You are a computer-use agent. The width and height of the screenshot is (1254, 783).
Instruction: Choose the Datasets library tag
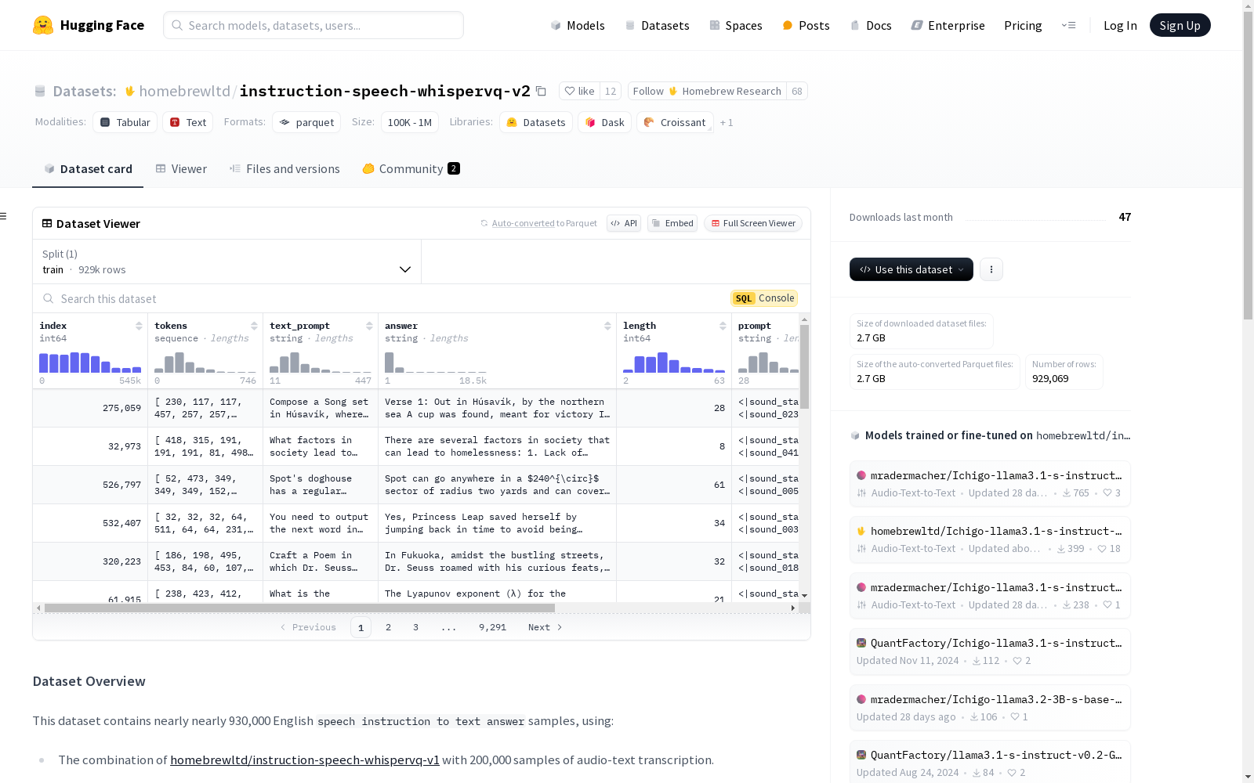pos(536,122)
